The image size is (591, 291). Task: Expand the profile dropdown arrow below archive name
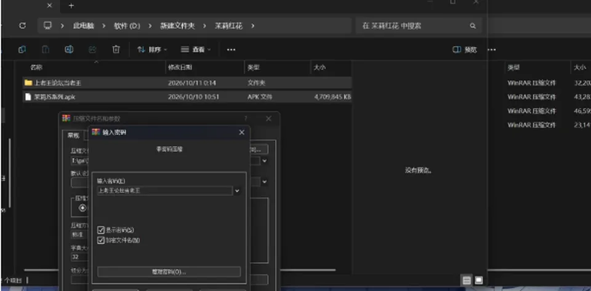point(265,182)
